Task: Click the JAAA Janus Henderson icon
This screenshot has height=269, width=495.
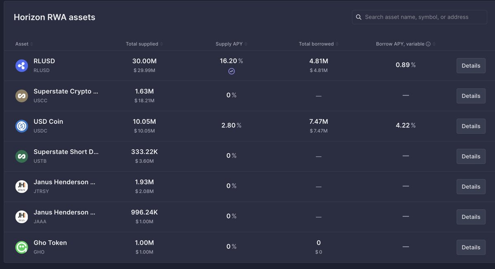Action: 21,217
